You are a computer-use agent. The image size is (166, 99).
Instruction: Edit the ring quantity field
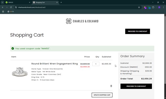tap(96, 64)
